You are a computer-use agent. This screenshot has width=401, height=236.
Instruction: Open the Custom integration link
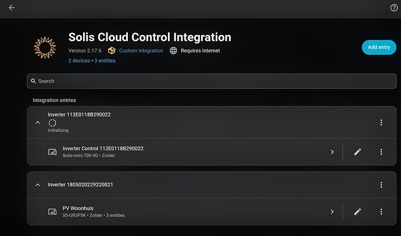[x=141, y=51]
